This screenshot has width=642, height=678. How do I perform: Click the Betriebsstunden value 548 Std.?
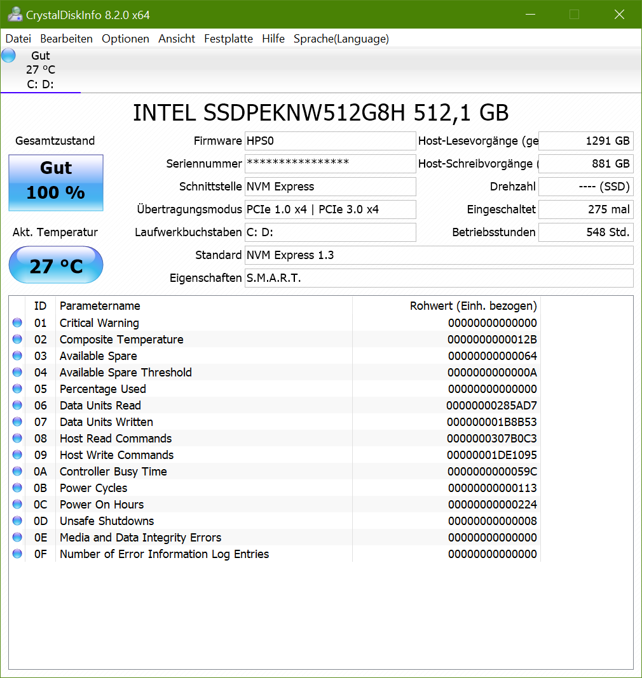(x=586, y=232)
